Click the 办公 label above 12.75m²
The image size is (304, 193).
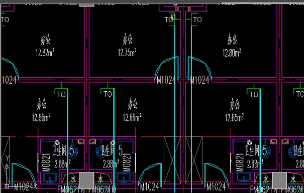tap(128, 39)
